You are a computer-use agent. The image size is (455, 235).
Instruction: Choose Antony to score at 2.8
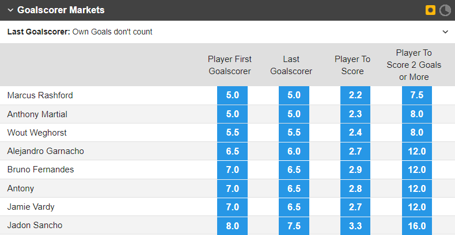355,188
